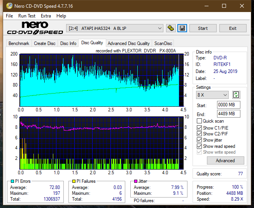The image size is (254, 208).
Task: Click the Nero app icon in title bar
Action: (9, 6)
